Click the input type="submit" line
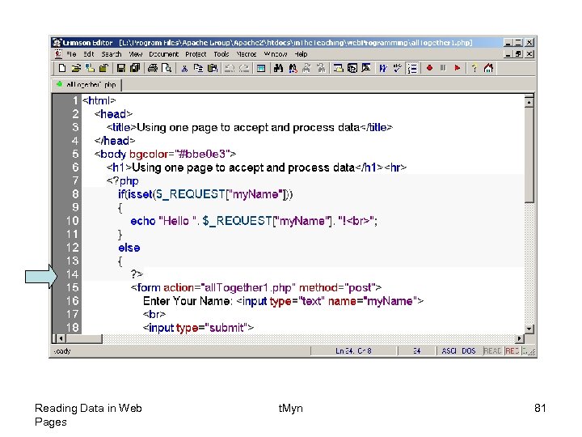Image resolution: width=582 pixels, height=437 pixels. pos(198,328)
